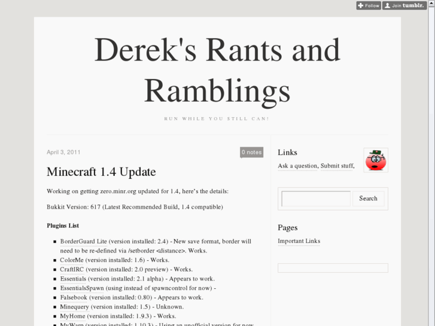Open the Minequery plugin link
The height and width of the screenshot is (326, 435).
pos(74,307)
